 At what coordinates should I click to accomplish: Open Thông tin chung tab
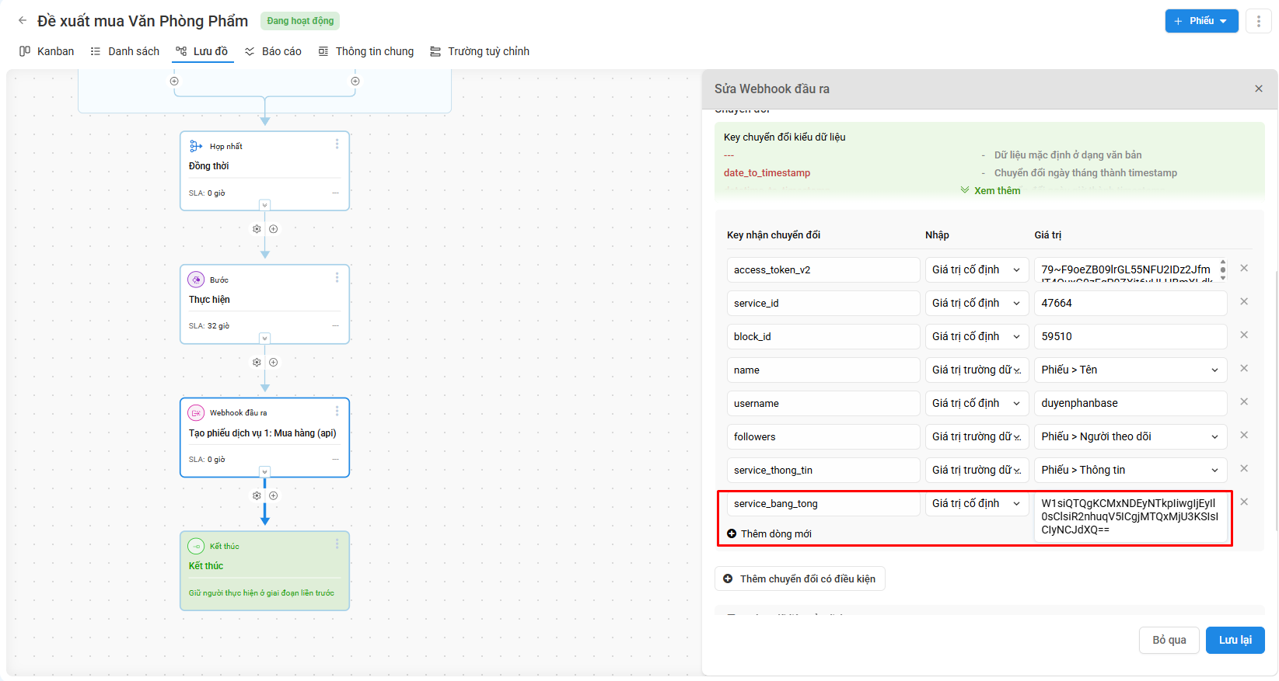pyautogui.click(x=366, y=51)
